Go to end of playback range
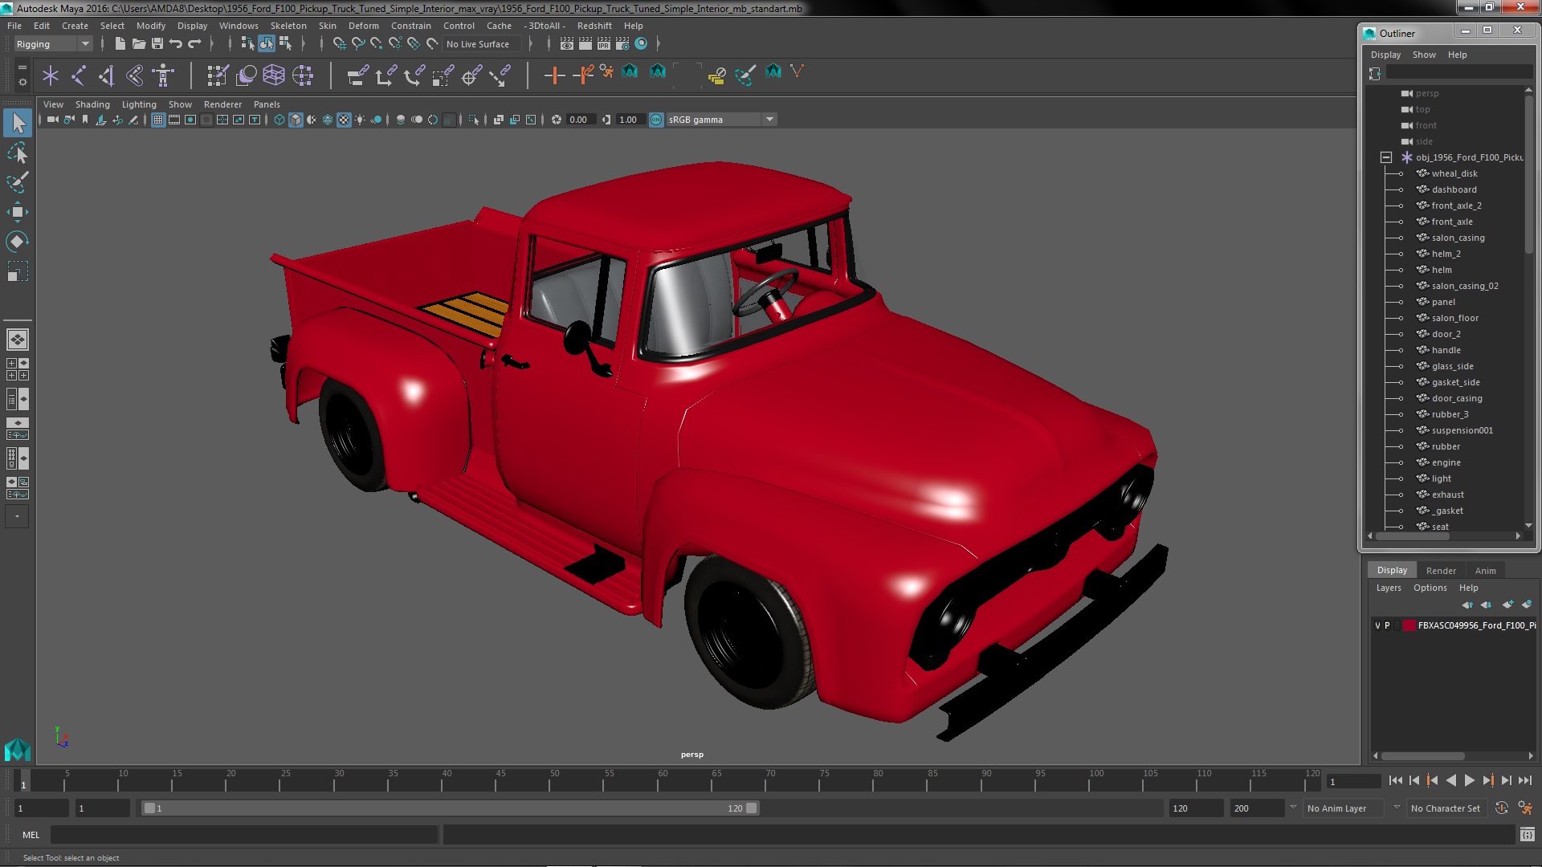1542x867 pixels. tap(1524, 780)
